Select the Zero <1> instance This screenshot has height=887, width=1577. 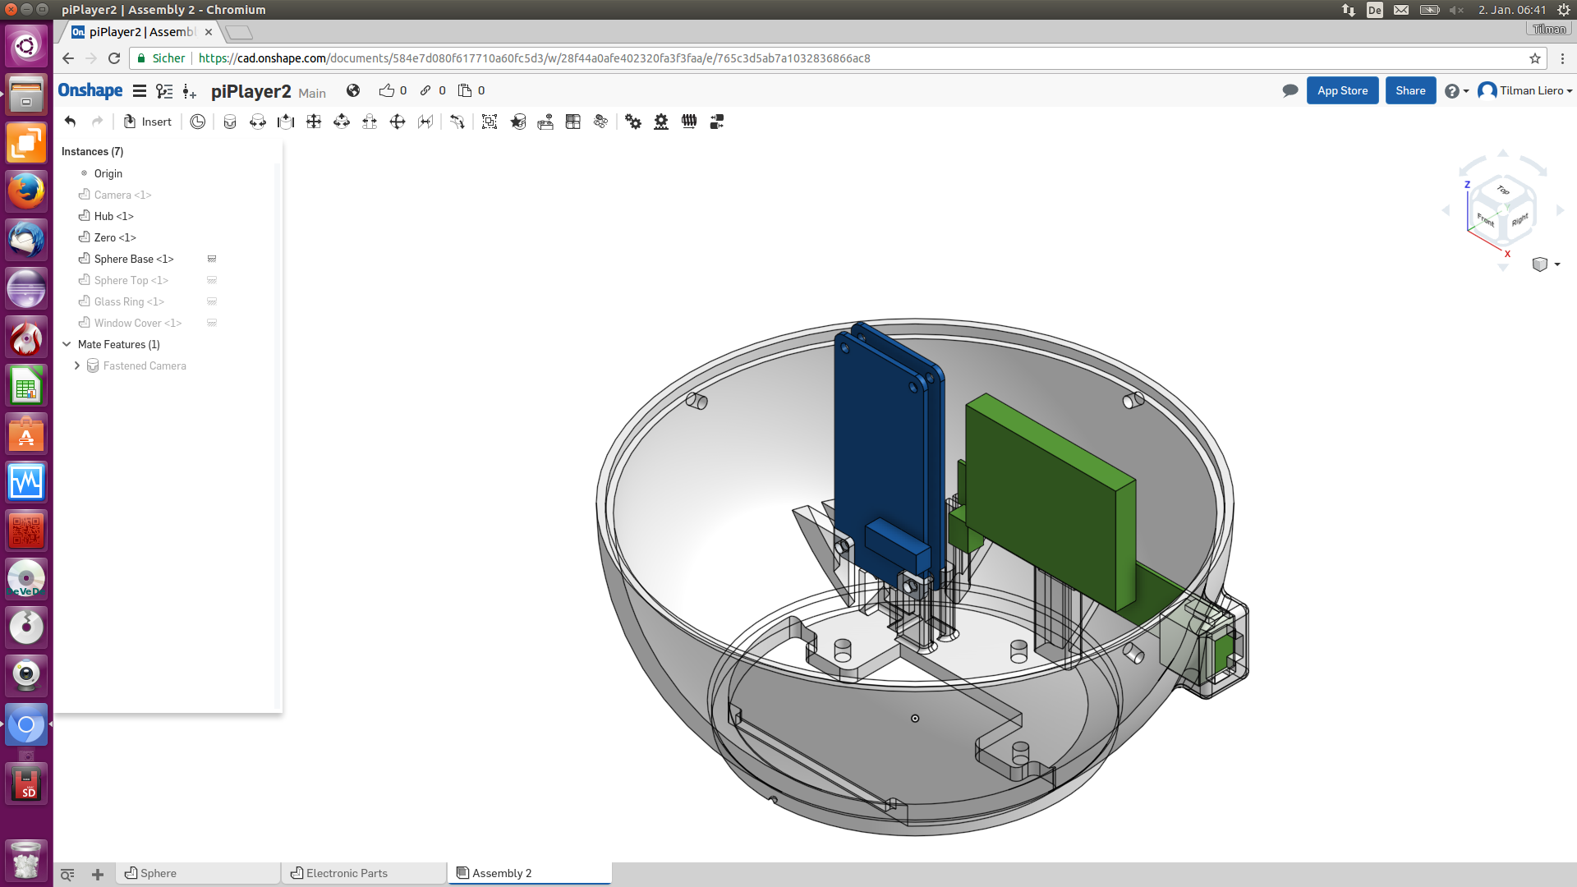point(115,237)
